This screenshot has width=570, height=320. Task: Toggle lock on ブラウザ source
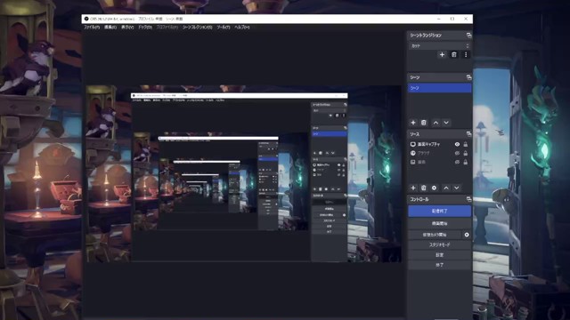click(465, 153)
